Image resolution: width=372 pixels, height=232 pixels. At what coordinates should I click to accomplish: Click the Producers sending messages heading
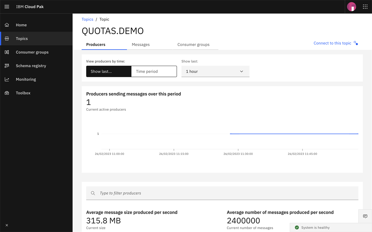point(134,94)
